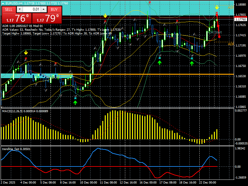
Task: Select the yellow down arrow above 11 Dec candles
Action: (105, 16)
